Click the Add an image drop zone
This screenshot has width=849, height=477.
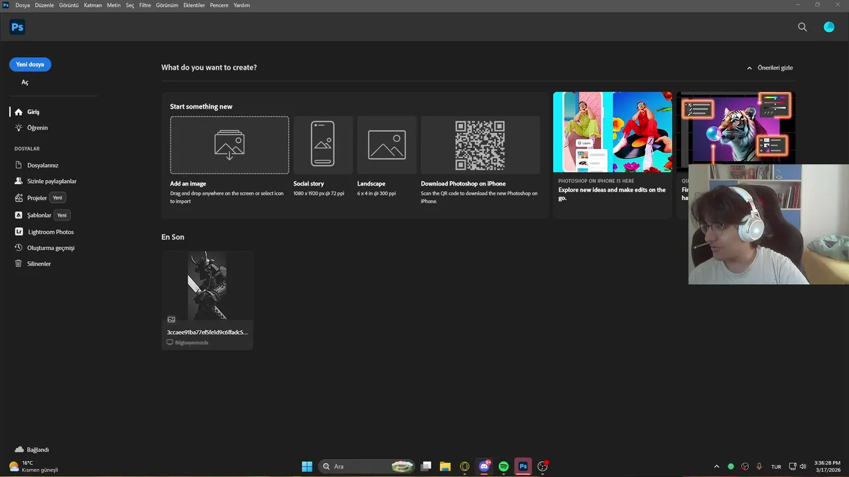click(x=229, y=145)
